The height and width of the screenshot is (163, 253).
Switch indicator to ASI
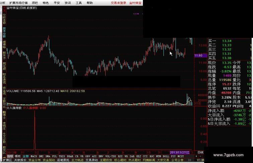94,156
